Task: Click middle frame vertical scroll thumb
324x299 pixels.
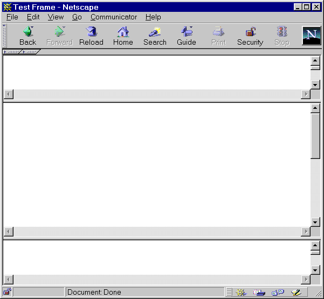Action: tap(315, 136)
